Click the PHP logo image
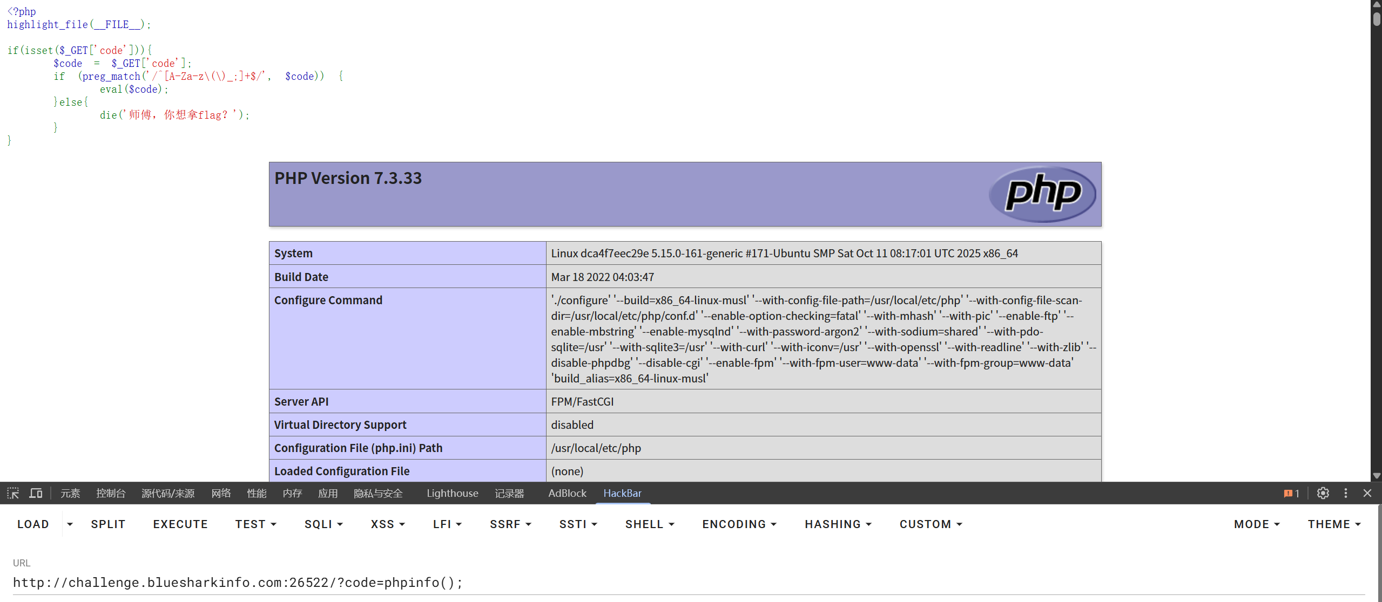1382x602 pixels. point(1042,194)
